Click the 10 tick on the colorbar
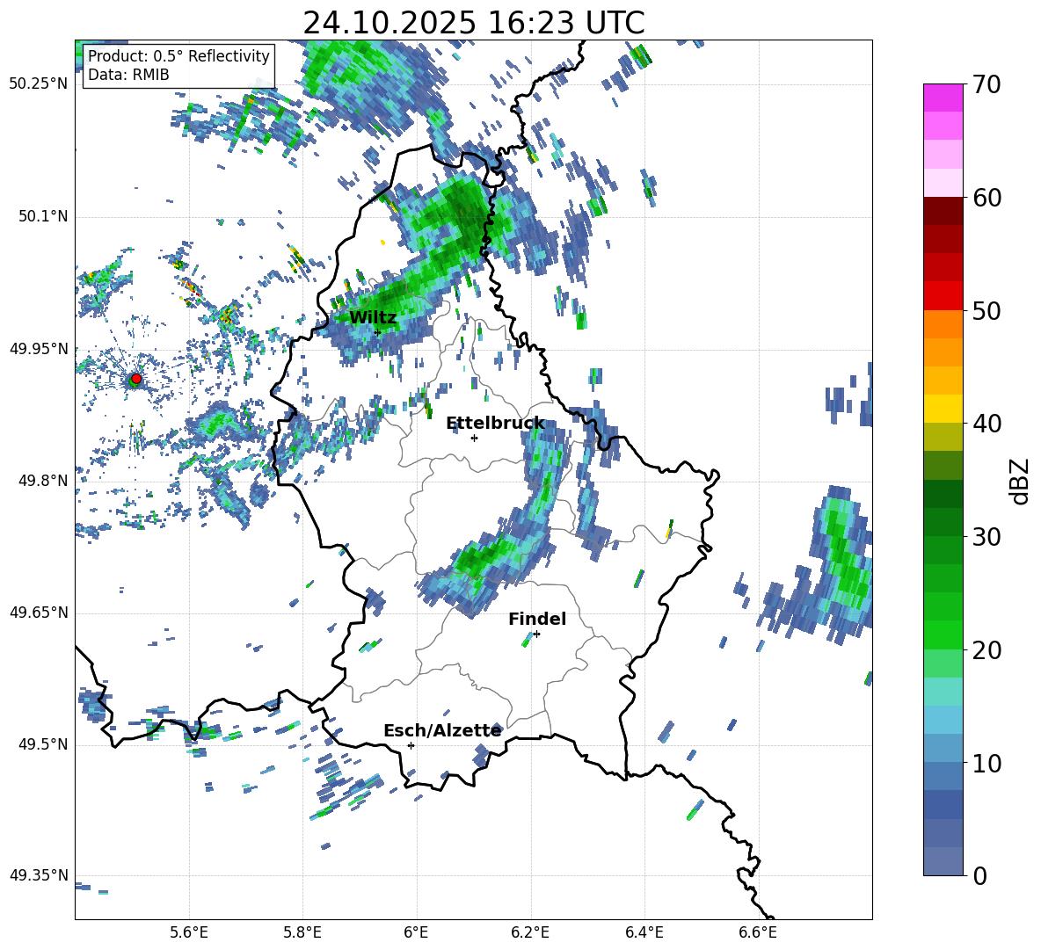 coord(987,763)
